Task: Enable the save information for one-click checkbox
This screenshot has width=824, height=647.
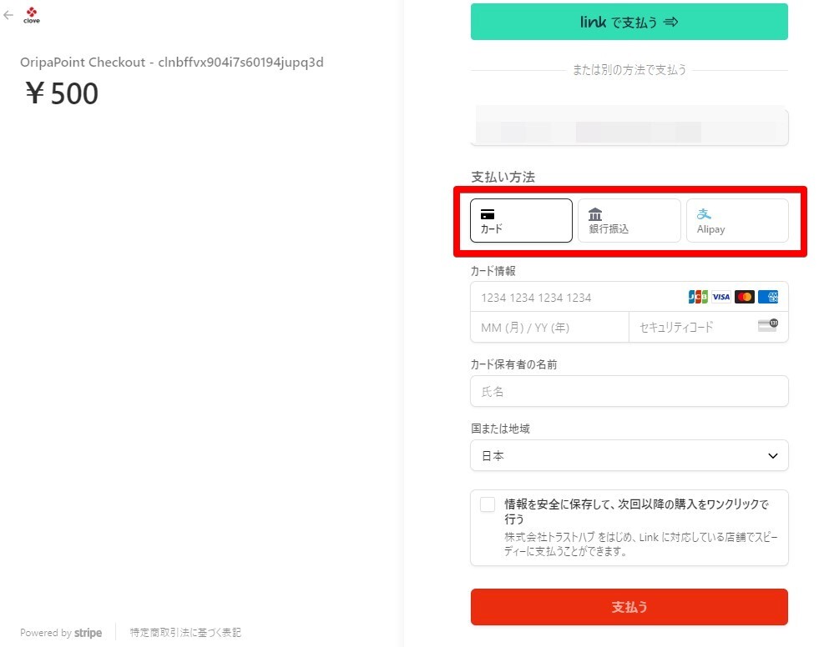Action: coord(488,504)
